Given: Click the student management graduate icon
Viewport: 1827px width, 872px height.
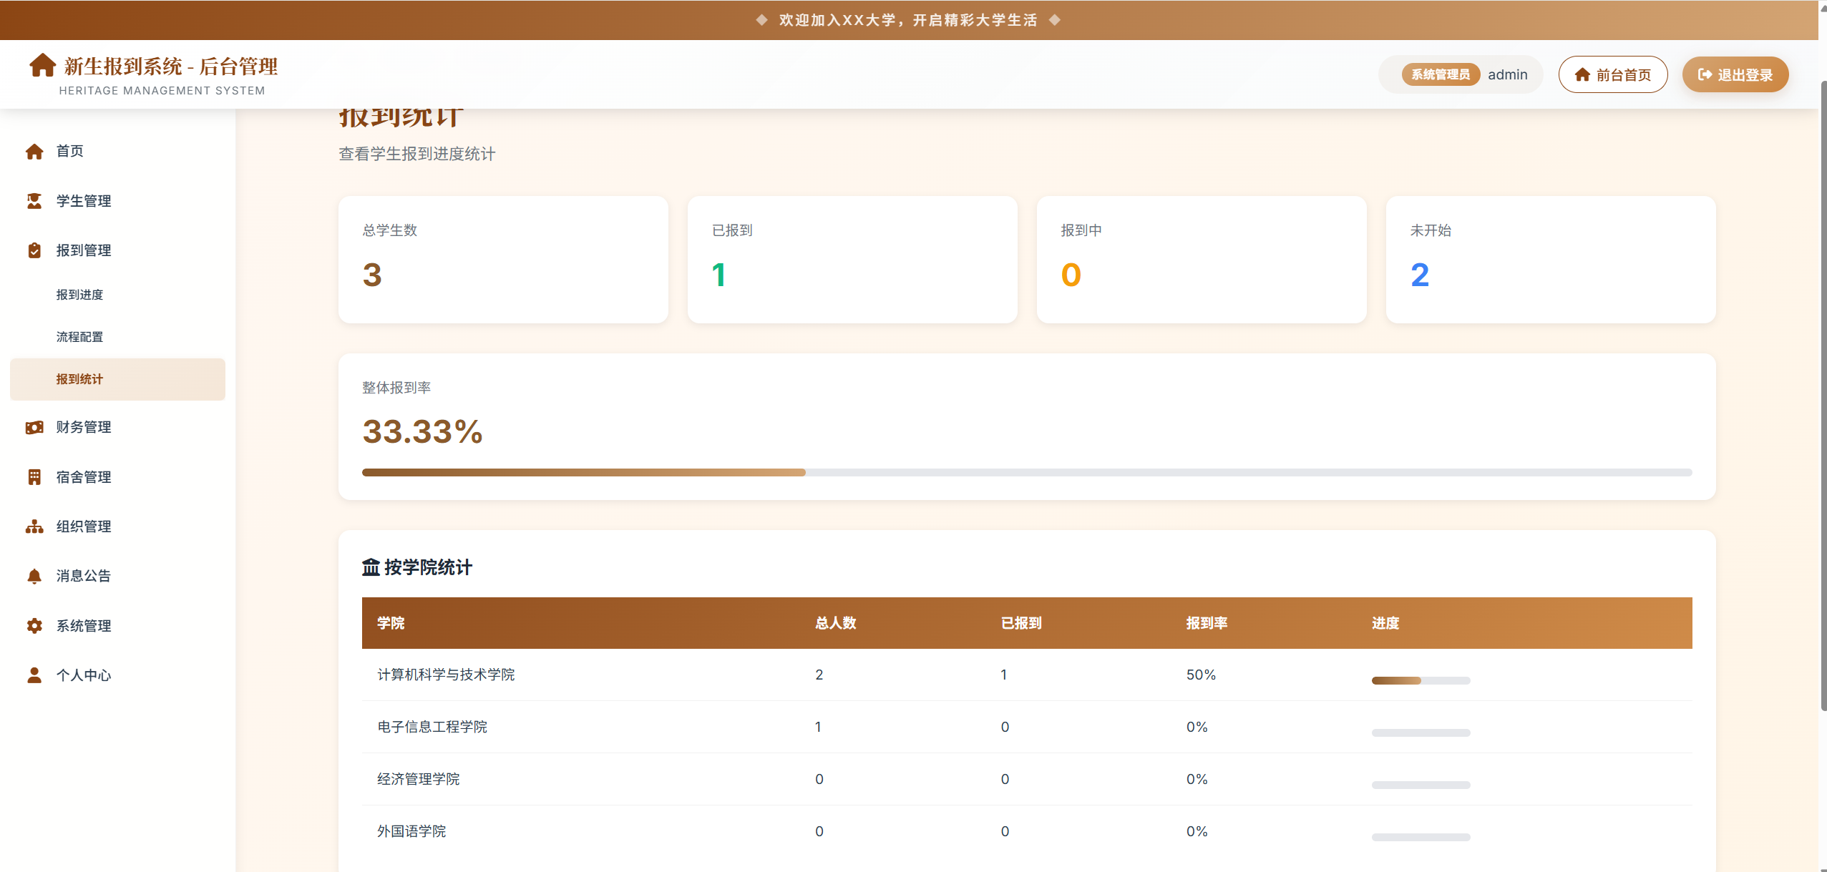Looking at the screenshot, I should [x=34, y=201].
